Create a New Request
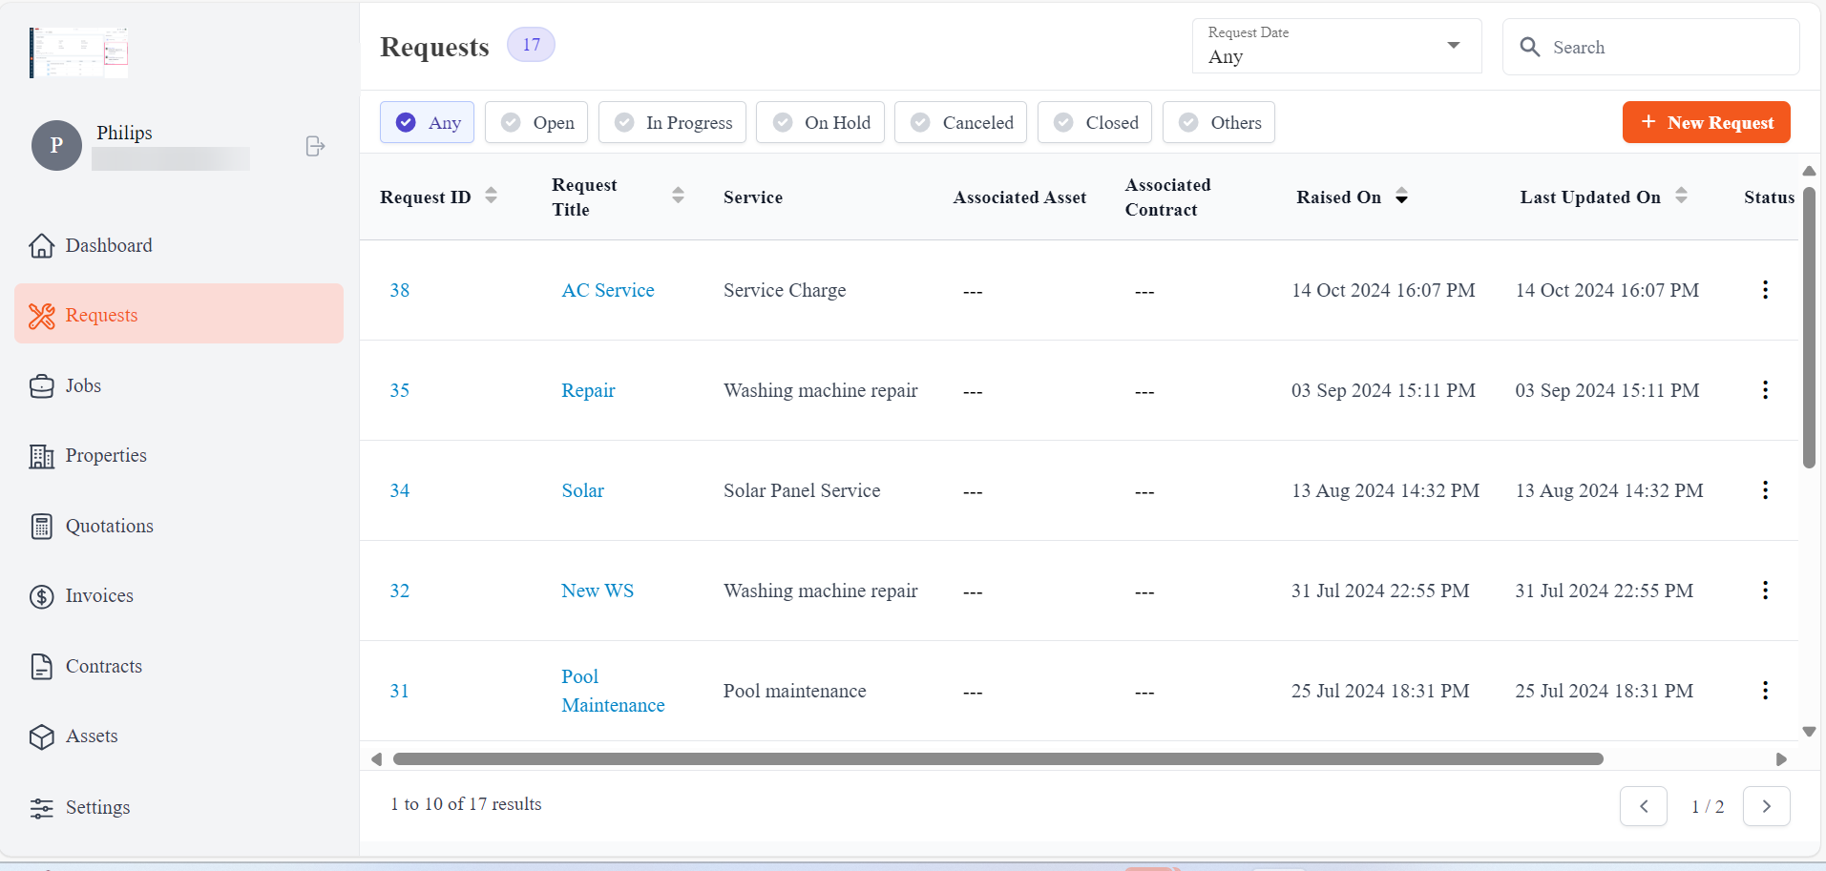The width and height of the screenshot is (1826, 871). pyautogui.click(x=1706, y=122)
